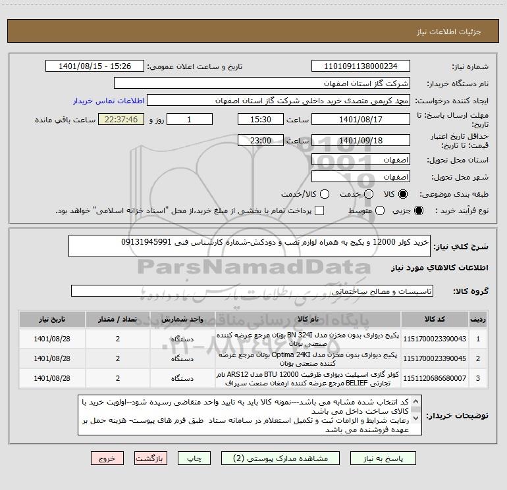Screen dimensions: 507x490
Task: Click product name with model BN 324I
Action: coord(308,339)
